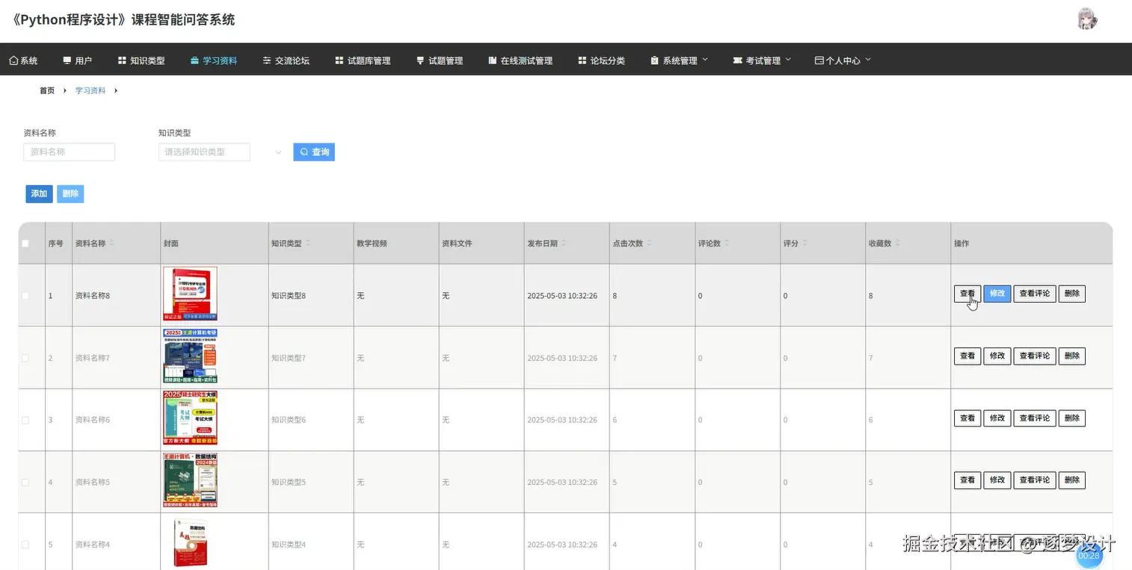The width and height of the screenshot is (1132, 570).
Task: Click the grid icon beside 论坛分类
Action: [582, 61]
